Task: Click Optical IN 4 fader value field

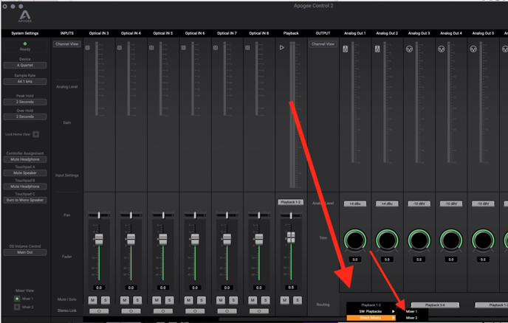Action: (131, 288)
